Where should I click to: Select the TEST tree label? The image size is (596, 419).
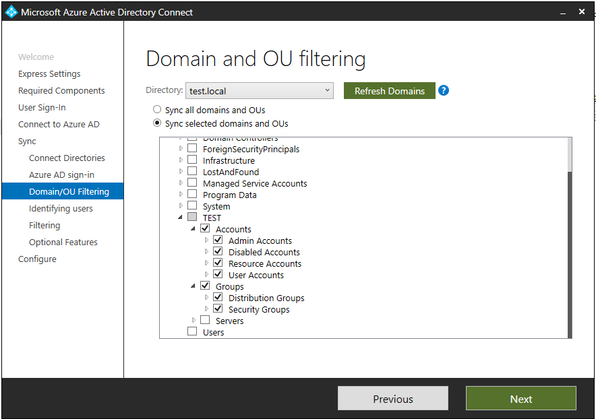coord(212,218)
